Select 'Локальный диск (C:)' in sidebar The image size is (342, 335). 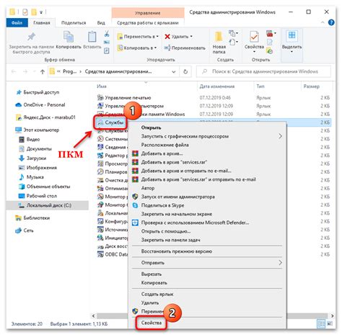pos(48,205)
